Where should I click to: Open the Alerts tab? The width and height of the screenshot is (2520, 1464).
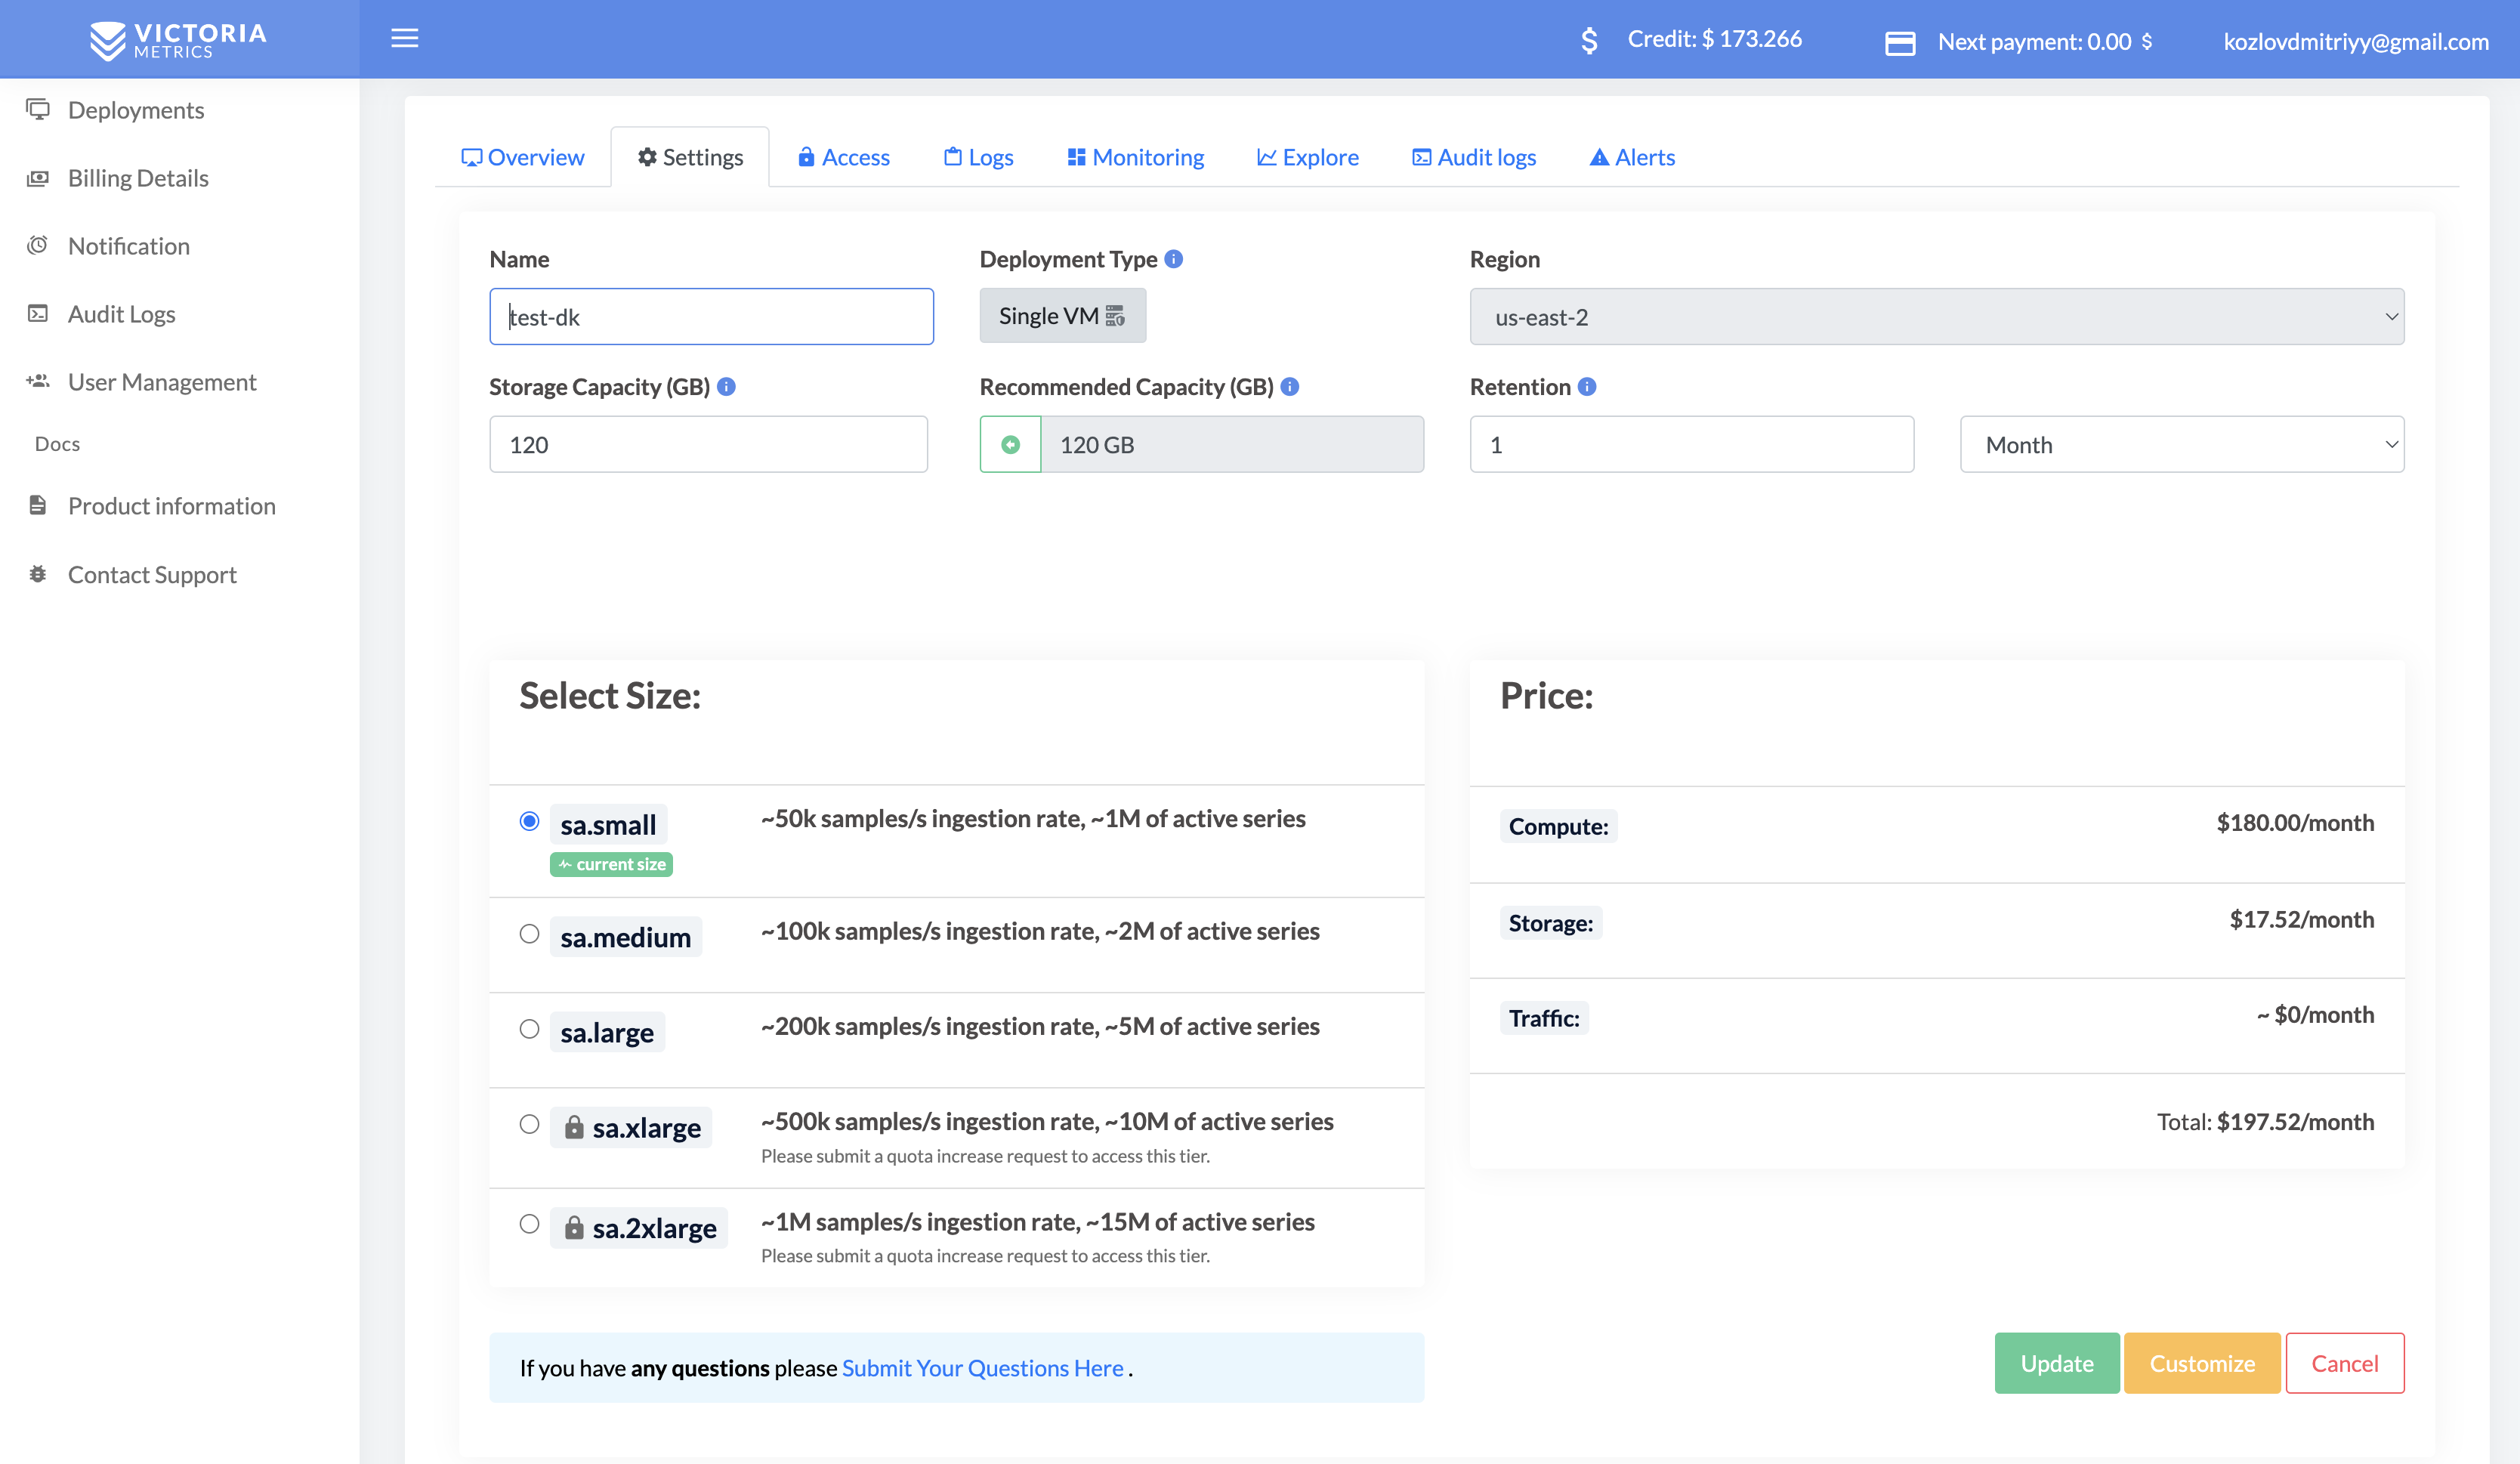pyautogui.click(x=1632, y=157)
